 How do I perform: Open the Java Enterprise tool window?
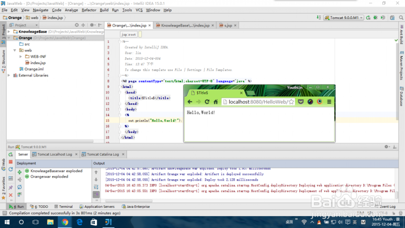(x=136, y=207)
